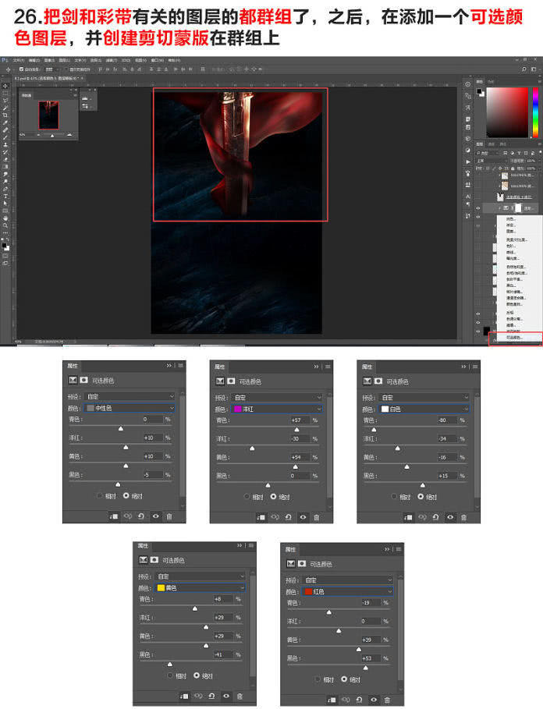
Task: Open 文件 menu in Photoshop menu bar
Action: (16, 59)
